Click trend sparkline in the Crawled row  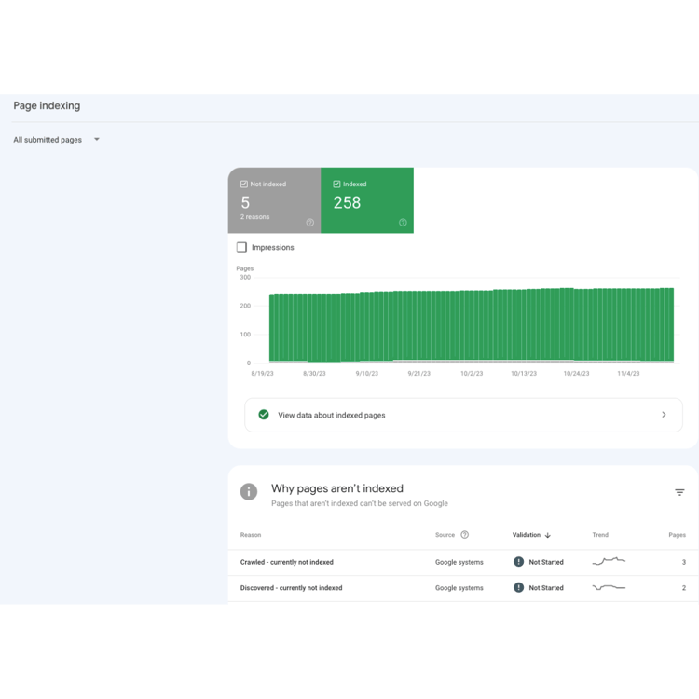pos(609,562)
